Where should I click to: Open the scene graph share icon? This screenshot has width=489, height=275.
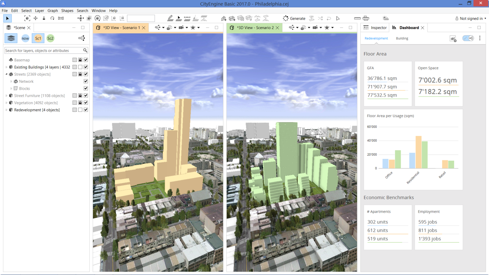(x=82, y=38)
